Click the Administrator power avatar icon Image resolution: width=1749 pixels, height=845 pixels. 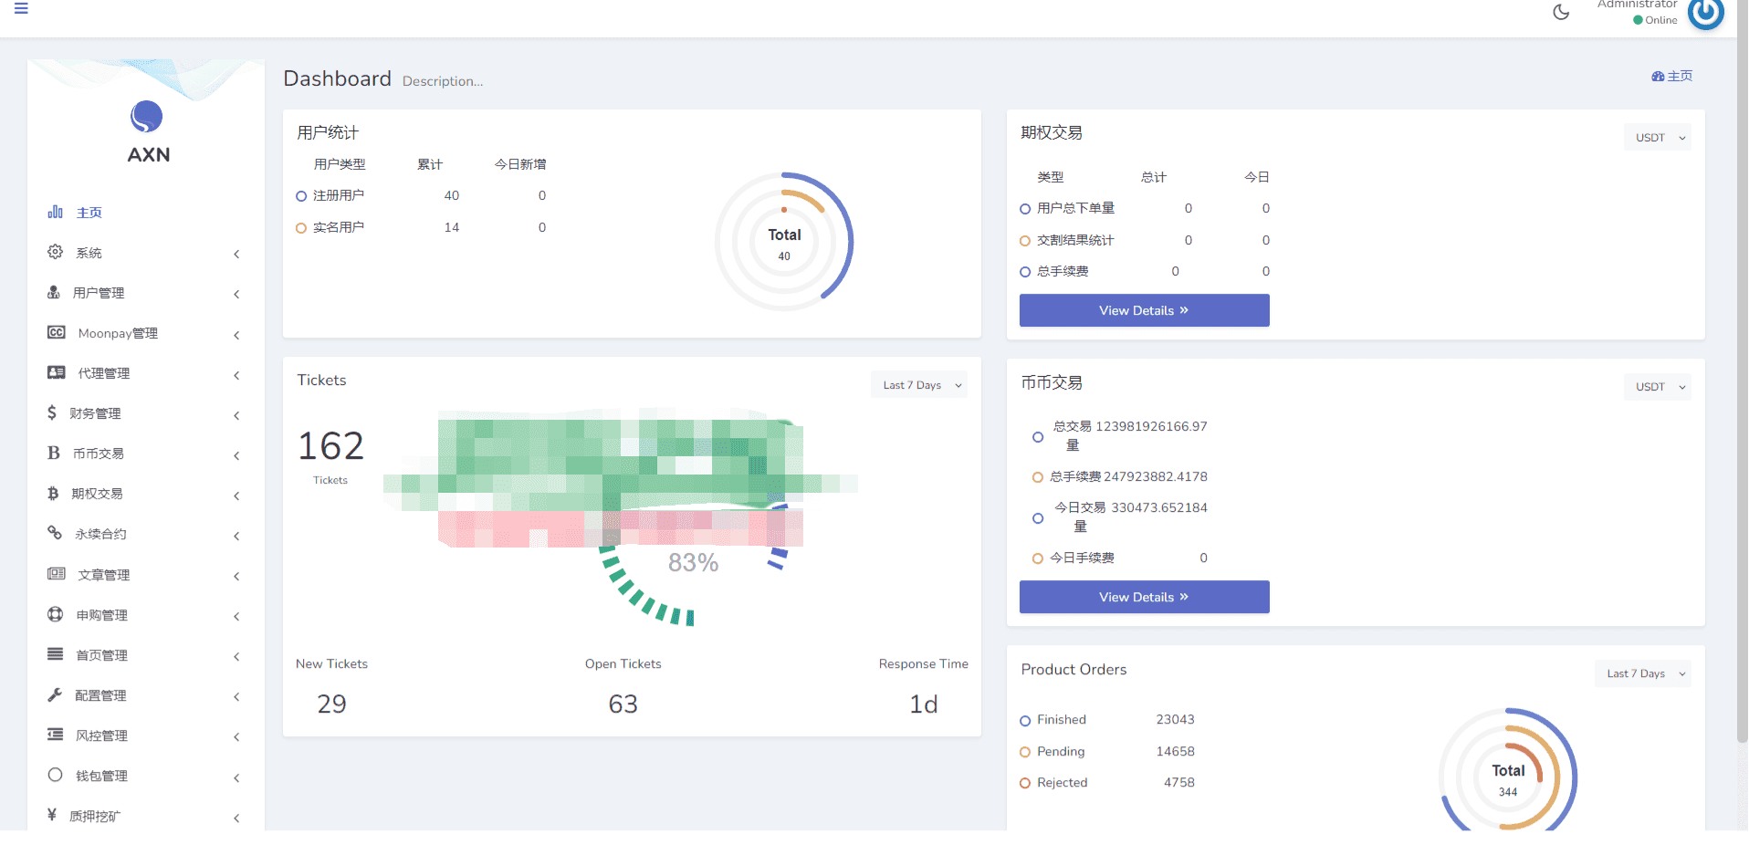[1705, 13]
